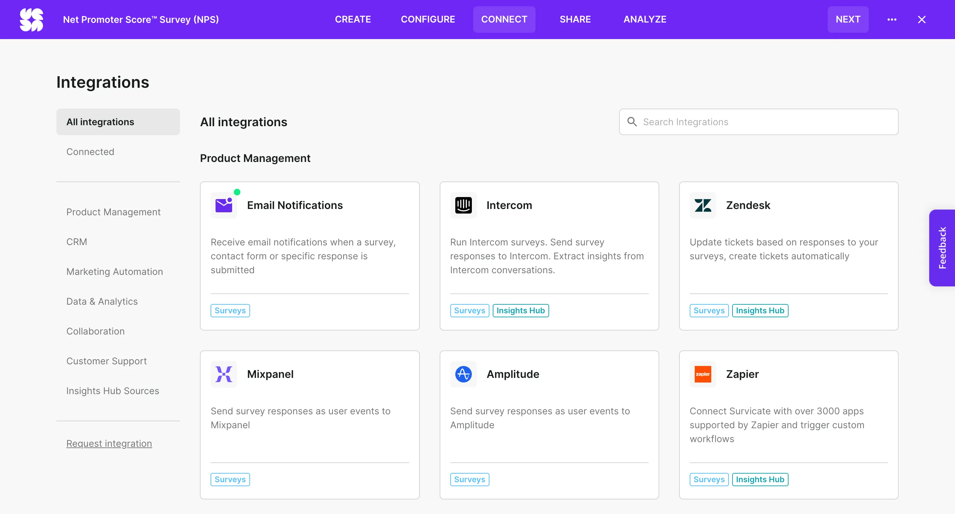Viewport: 955px width, 514px height.
Task: Click the Zapier description about 3000 apps
Action: tap(777, 425)
